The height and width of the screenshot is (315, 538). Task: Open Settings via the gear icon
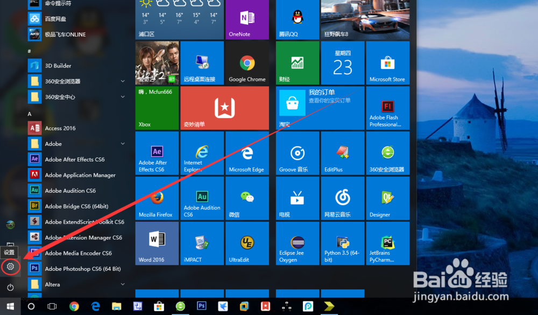(x=10, y=266)
